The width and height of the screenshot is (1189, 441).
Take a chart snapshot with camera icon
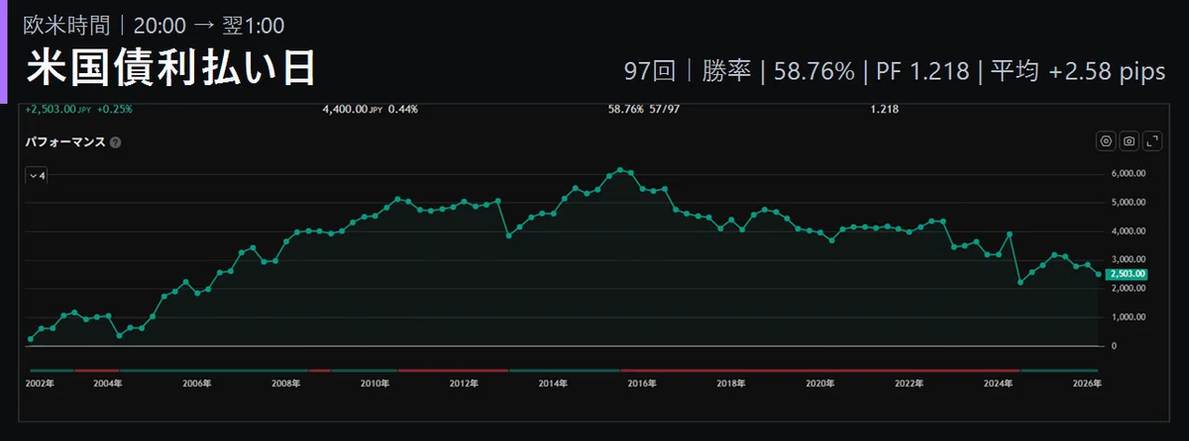[1129, 141]
